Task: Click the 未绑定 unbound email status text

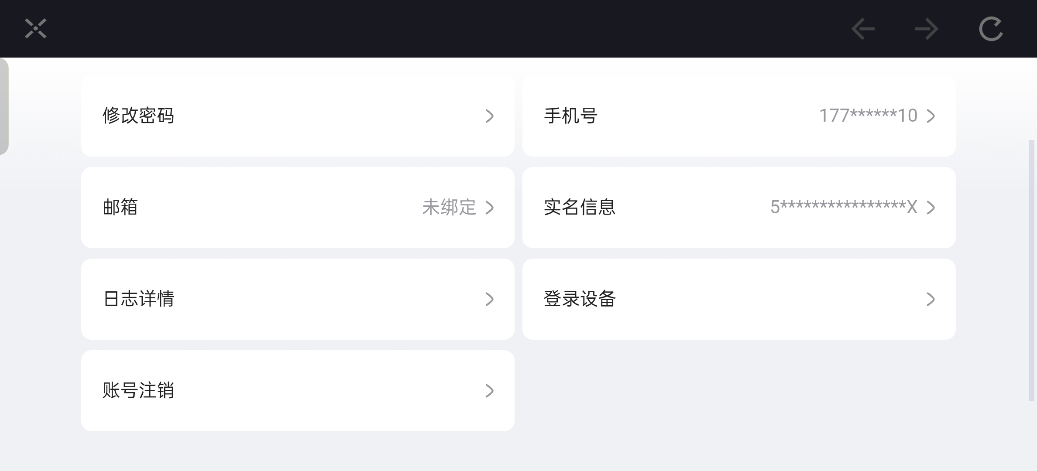Action: (x=449, y=208)
